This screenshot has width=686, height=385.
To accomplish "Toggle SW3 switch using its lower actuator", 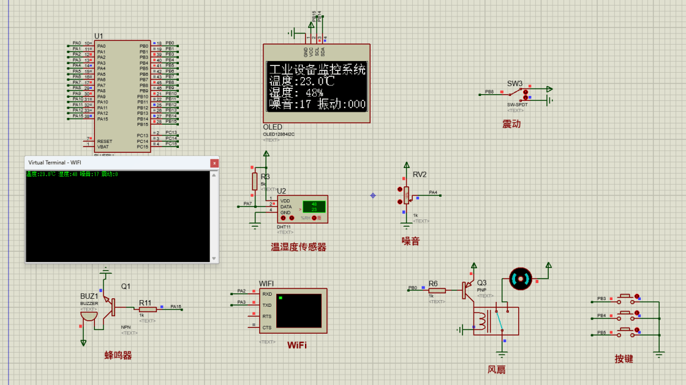I will pos(526,97).
